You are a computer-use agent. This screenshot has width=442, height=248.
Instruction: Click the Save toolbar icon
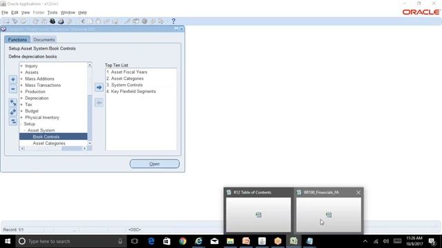tap(35, 21)
